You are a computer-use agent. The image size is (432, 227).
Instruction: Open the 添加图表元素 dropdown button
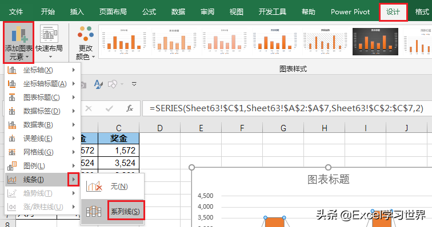point(18,43)
